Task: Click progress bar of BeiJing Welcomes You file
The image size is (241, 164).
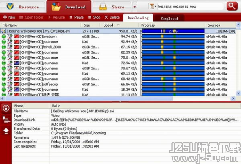Action: tap(173, 31)
